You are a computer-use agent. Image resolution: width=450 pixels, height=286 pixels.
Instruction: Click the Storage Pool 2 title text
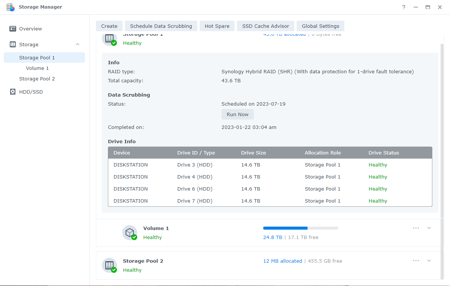click(143, 261)
